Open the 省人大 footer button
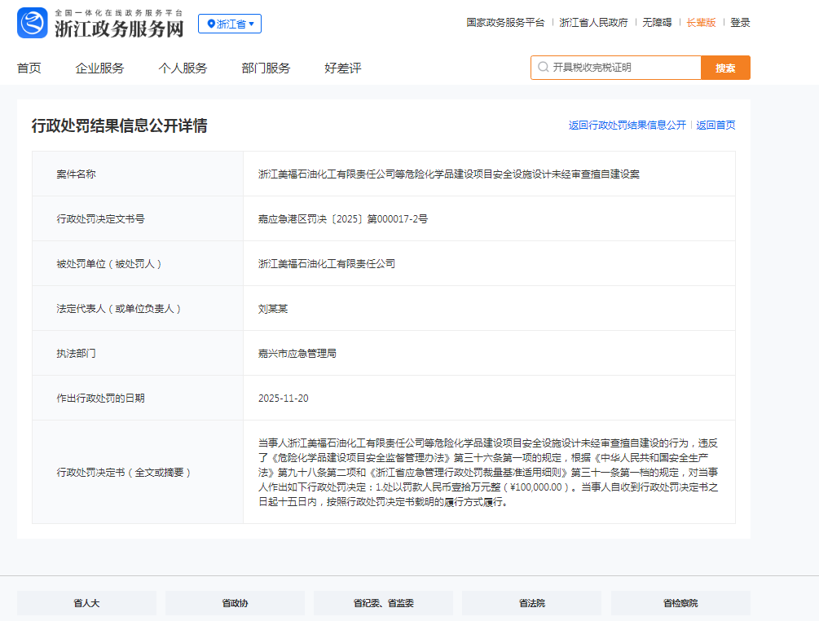 click(86, 603)
